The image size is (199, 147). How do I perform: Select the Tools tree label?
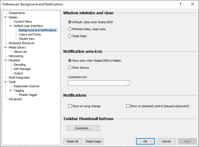coord(12,82)
